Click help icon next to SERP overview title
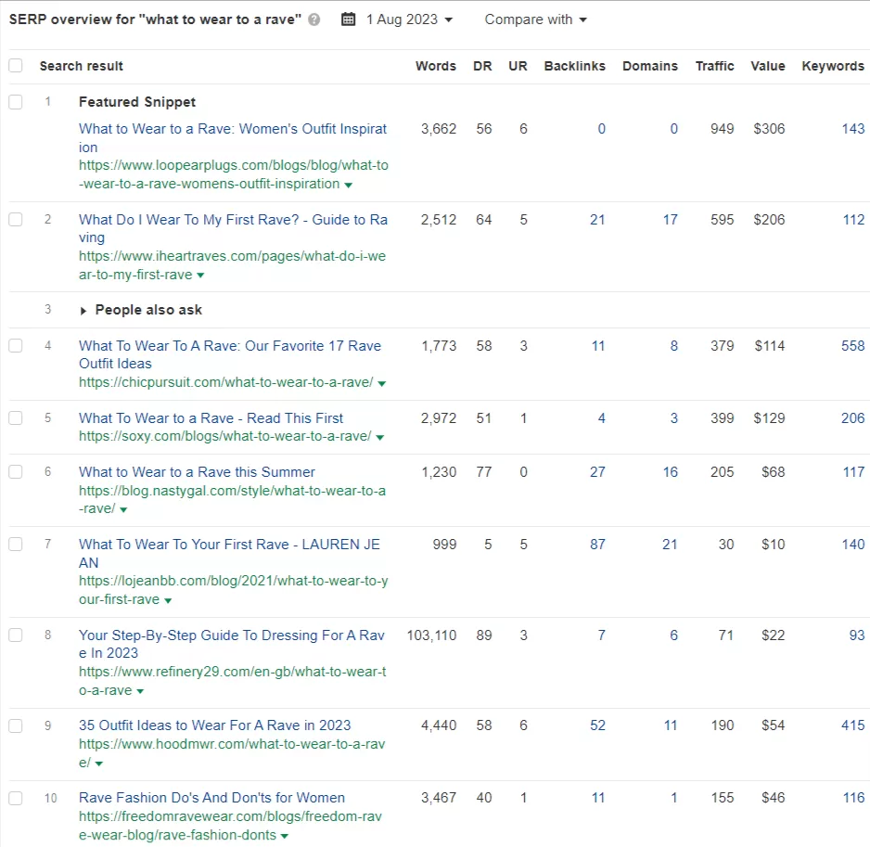870x847 pixels. 314,19
